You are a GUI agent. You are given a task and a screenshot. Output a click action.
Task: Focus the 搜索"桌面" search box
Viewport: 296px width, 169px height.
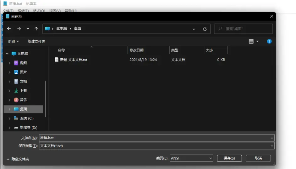pyautogui.click(x=243, y=29)
